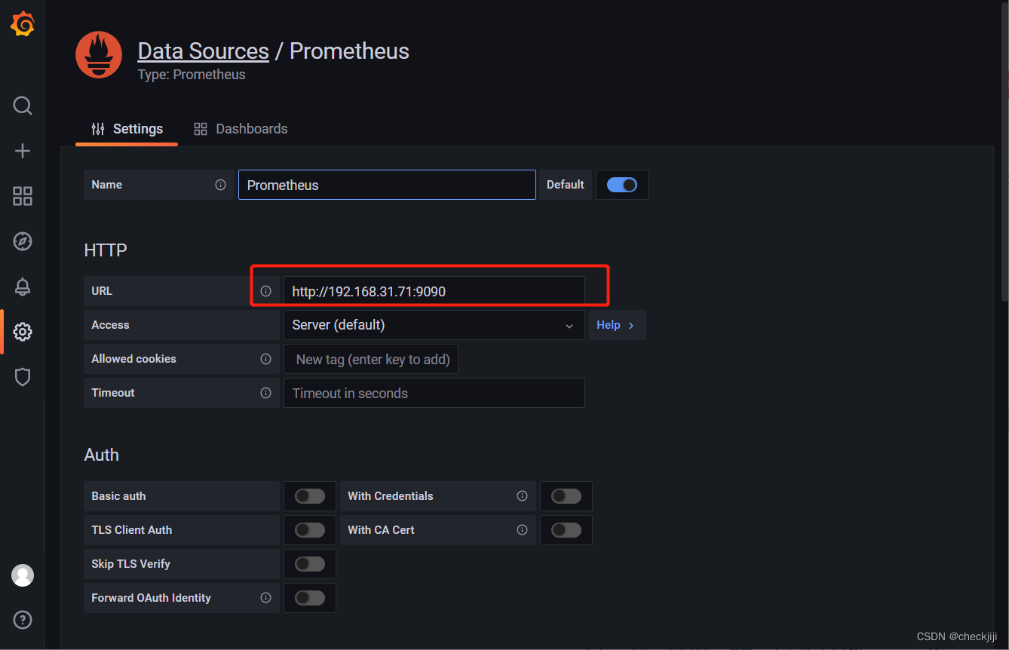
Task: Open the Grafana search panel
Action: [x=22, y=106]
